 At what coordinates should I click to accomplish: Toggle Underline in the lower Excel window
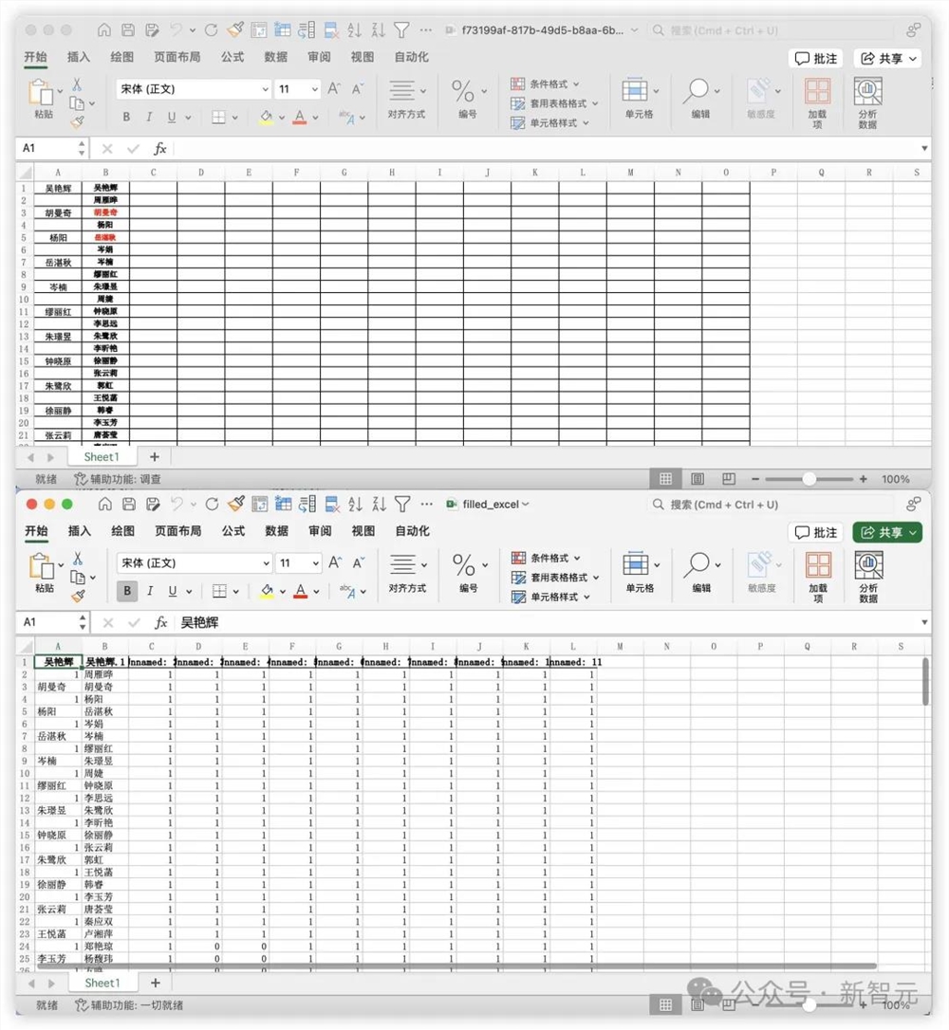[172, 591]
